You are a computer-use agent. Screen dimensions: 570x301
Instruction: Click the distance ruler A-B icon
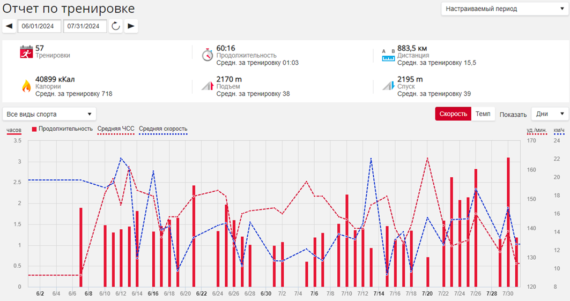coord(388,55)
